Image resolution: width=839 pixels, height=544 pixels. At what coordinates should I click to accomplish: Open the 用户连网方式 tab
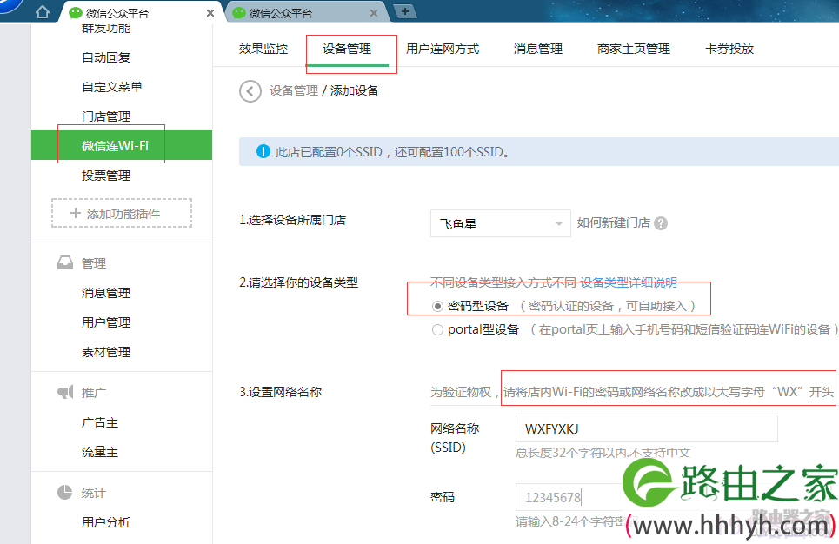[x=443, y=50]
